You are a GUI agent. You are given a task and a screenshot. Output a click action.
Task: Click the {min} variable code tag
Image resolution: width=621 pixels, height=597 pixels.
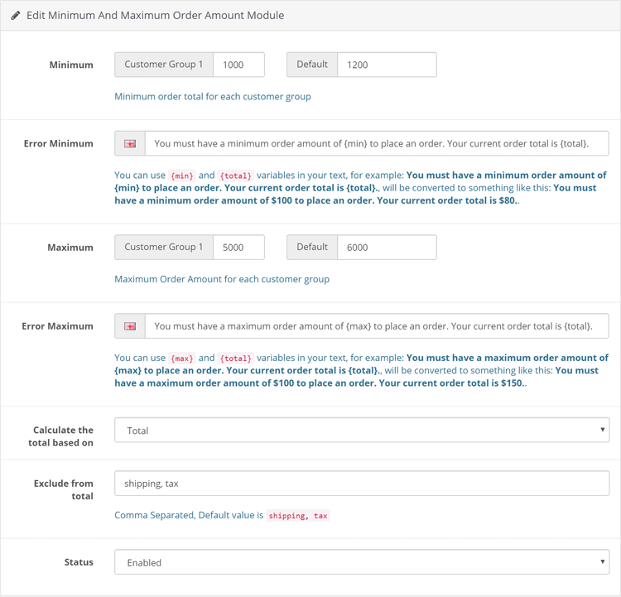tap(182, 176)
